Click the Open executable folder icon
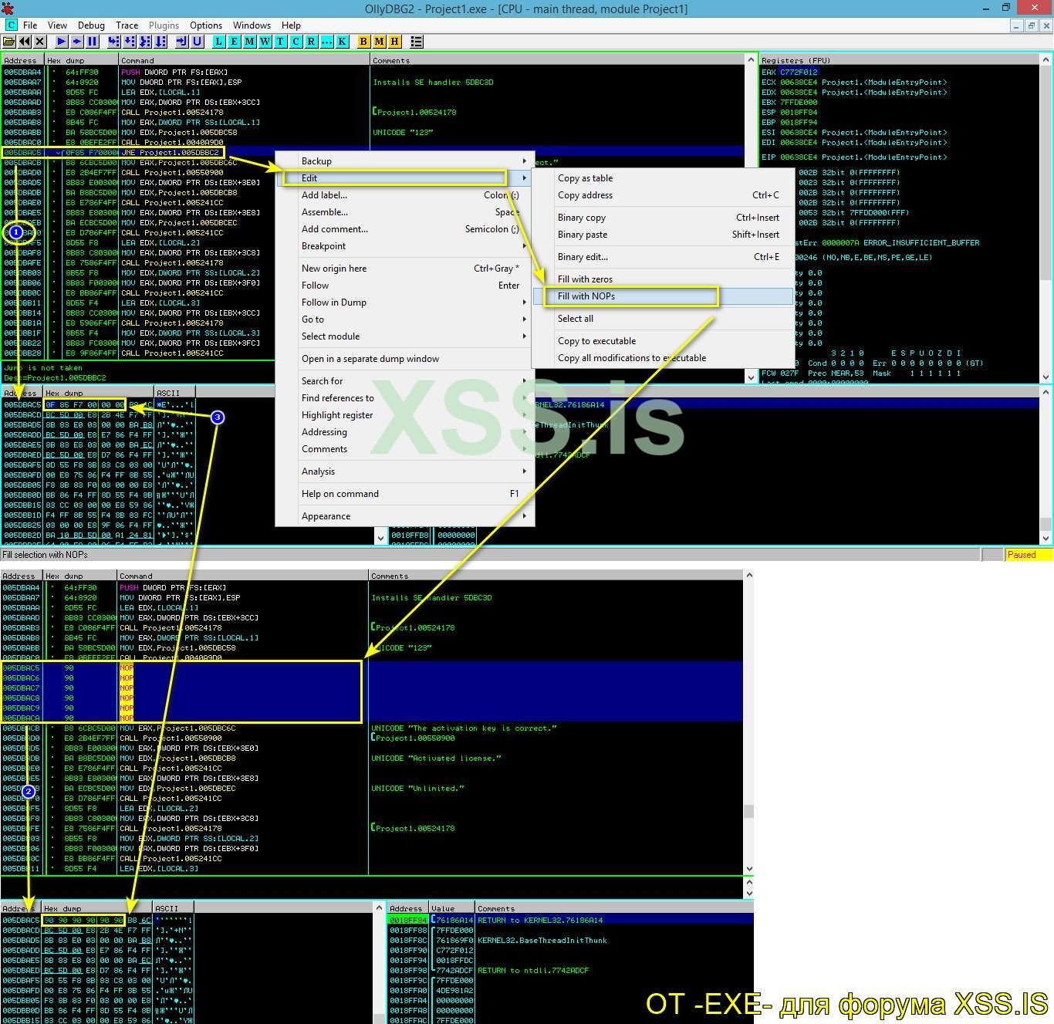Viewport: 1054px width, 1024px height. click(x=9, y=42)
